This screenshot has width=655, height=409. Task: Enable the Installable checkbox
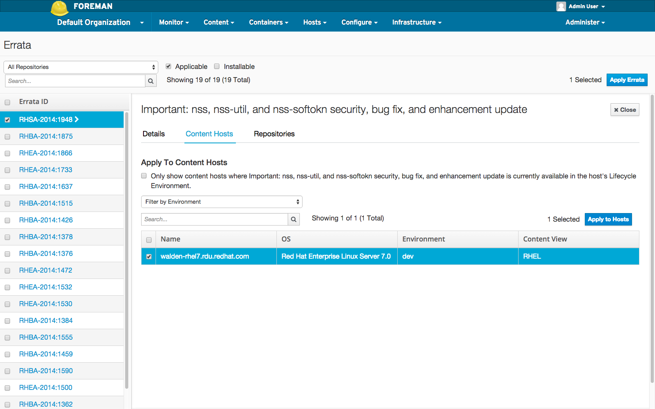click(x=217, y=67)
